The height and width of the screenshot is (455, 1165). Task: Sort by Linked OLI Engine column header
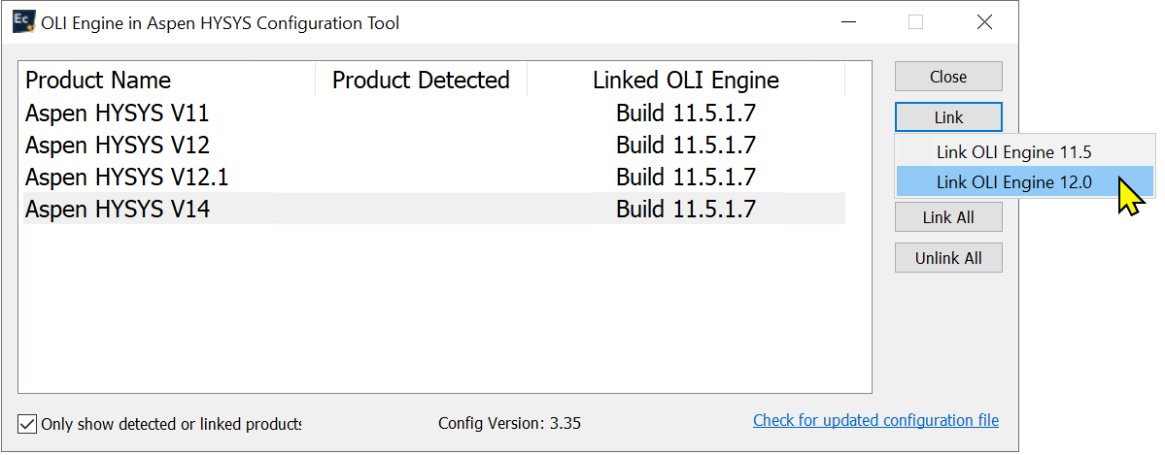tap(685, 81)
